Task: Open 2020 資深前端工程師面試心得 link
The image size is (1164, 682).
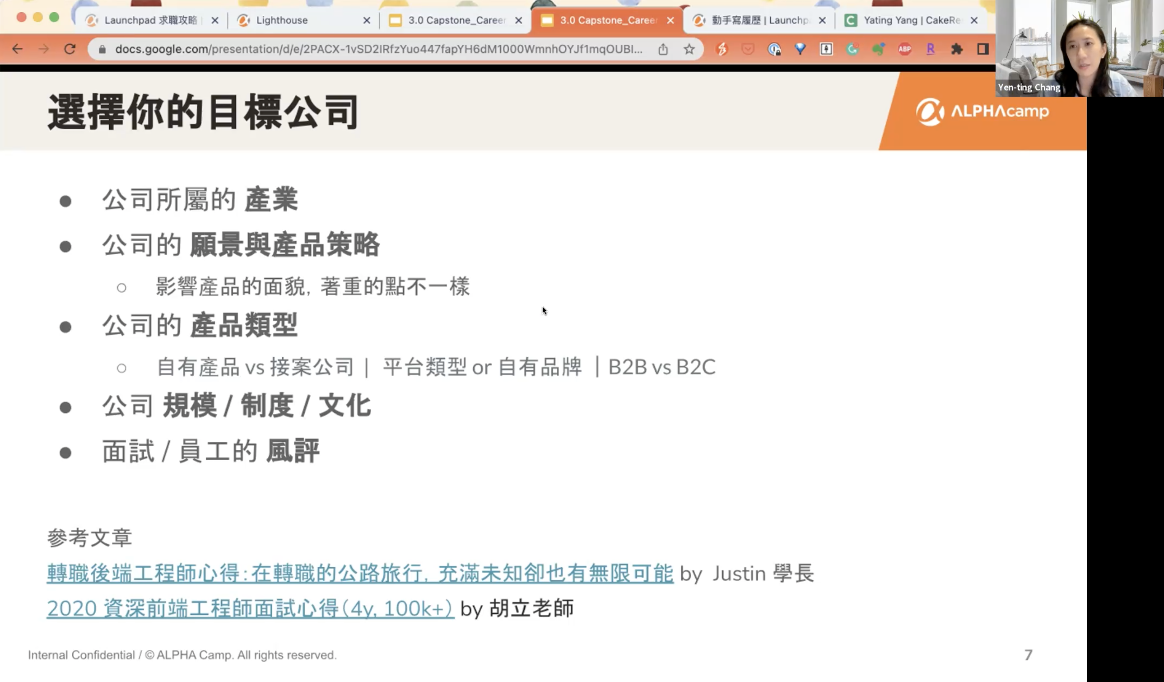Action: click(x=250, y=608)
